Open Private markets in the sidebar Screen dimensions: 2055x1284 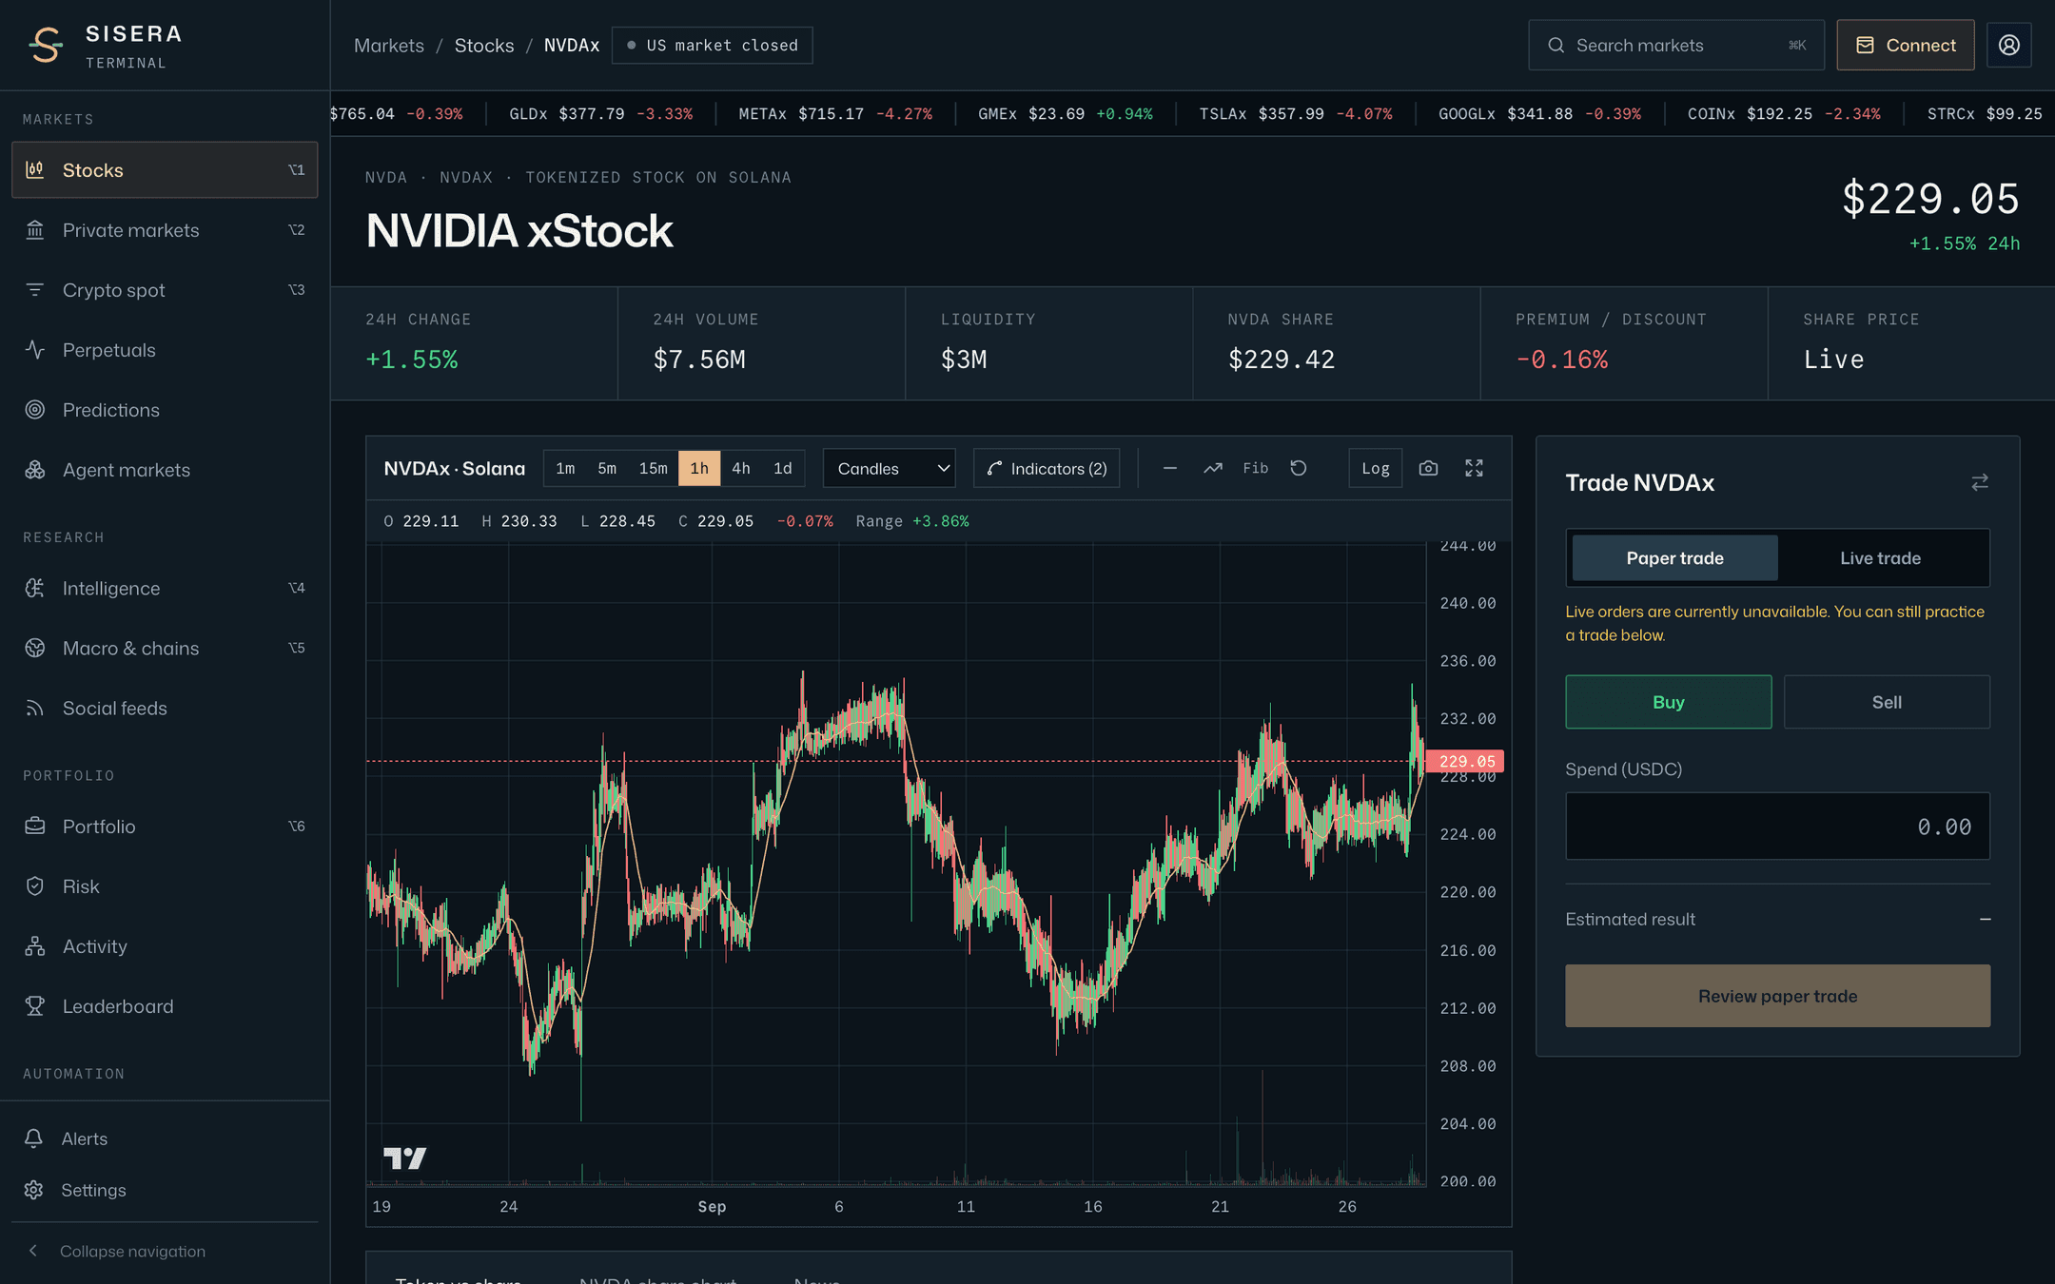click(165, 230)
